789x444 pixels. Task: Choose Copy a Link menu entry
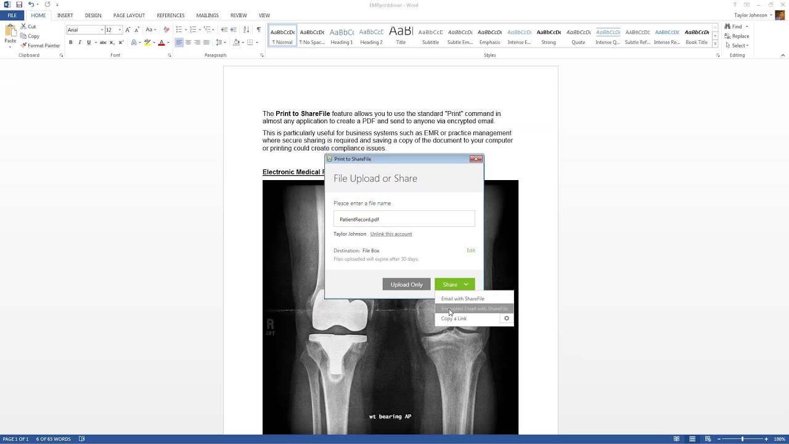pos(454,319)
